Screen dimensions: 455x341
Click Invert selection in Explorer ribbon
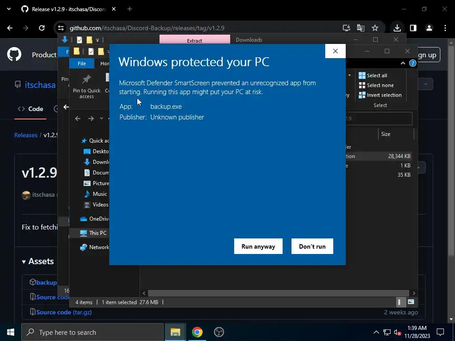tap(380, 95)
